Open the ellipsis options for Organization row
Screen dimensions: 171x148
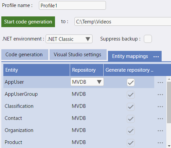pos(160,131)
